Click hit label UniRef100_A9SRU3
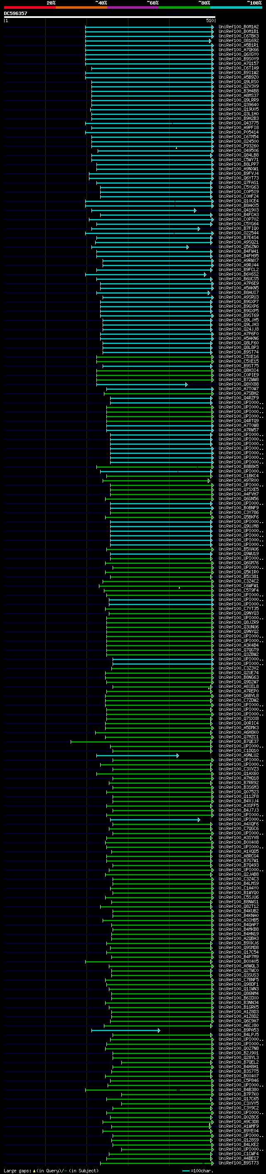This screenshot has width=266, height=1174. [239, 297]
